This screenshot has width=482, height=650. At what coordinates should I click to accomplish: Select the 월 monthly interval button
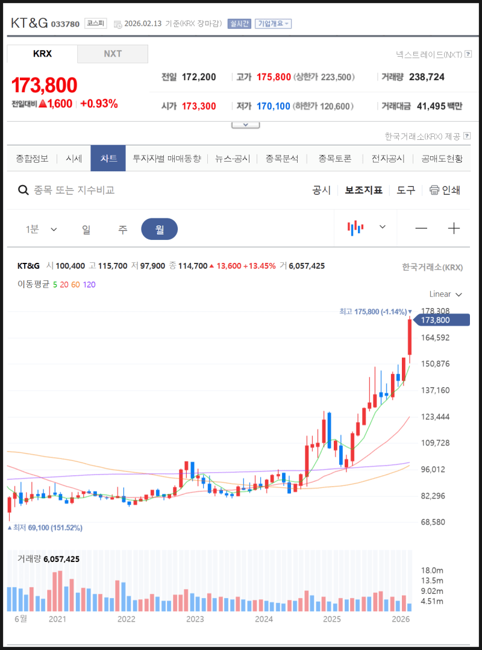(x=160, y=229)
